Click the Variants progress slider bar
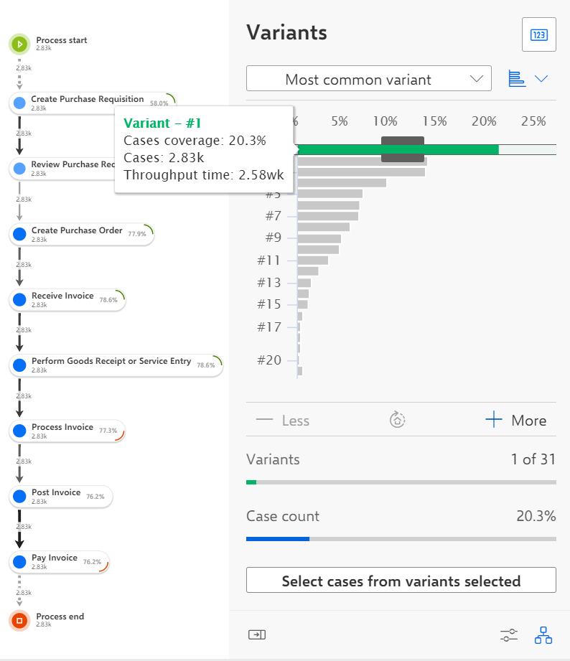570x661 pixels. 401,482
